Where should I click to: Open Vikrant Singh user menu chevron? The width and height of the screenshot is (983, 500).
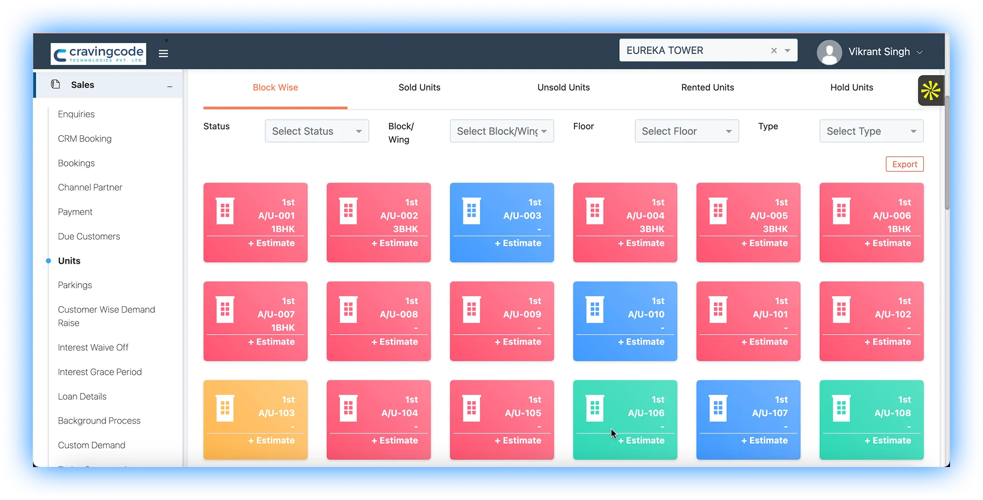click(x=919, y=52)
